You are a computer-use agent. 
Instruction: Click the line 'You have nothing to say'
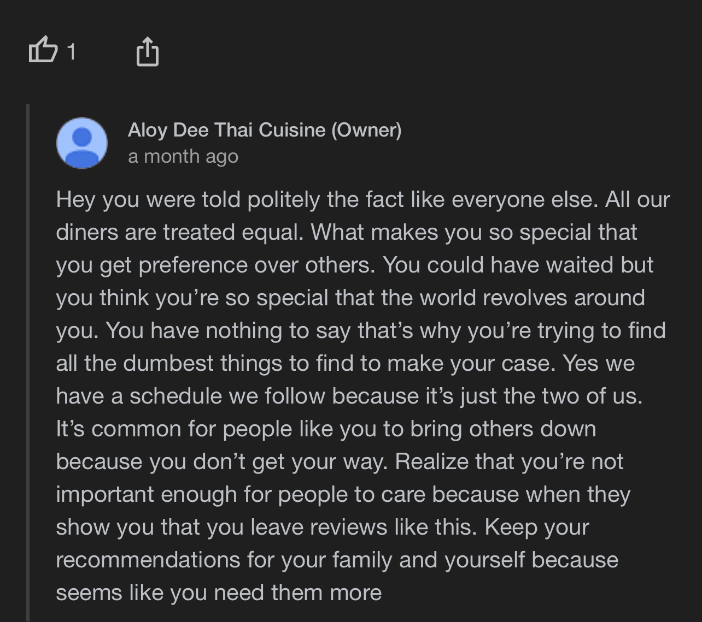360,331
